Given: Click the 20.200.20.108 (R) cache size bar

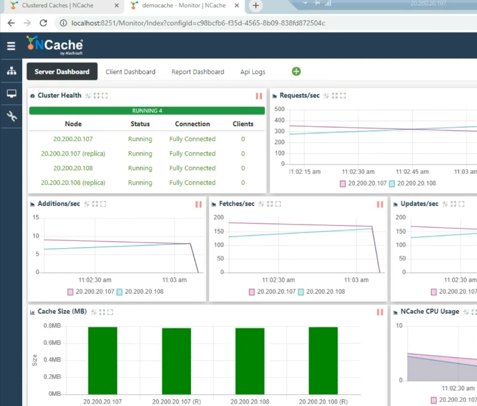Looking at the screenshot, I should pos(323,361).
